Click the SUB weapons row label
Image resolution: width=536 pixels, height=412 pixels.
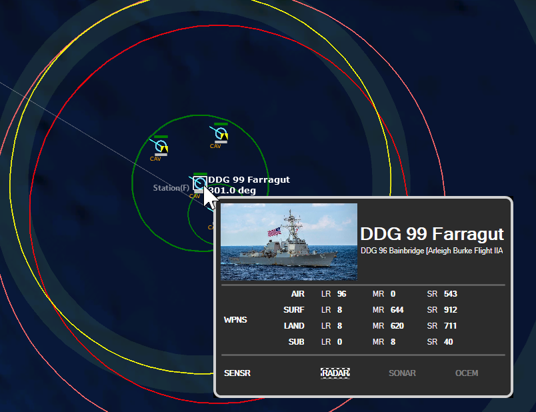pos(297,342)
